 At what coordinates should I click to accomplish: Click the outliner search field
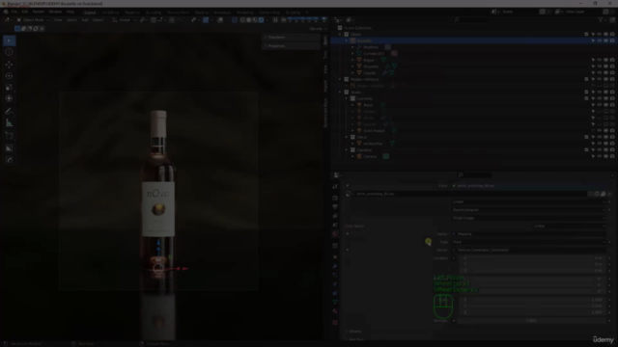(x=471, y=20)
